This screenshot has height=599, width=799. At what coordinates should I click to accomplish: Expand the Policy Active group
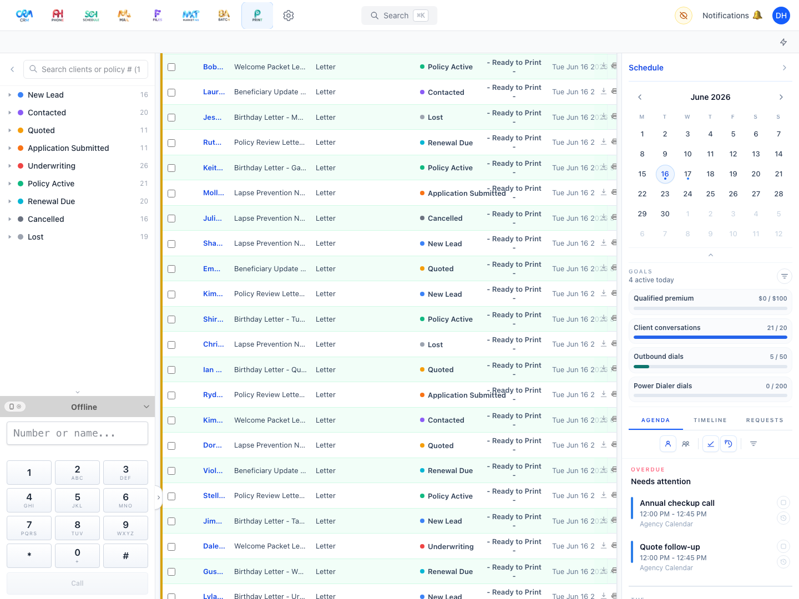point(9,184)
